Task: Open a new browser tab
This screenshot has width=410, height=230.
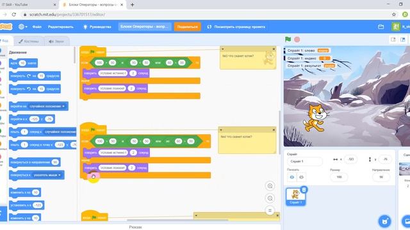Action: click(x=133, y=4)
